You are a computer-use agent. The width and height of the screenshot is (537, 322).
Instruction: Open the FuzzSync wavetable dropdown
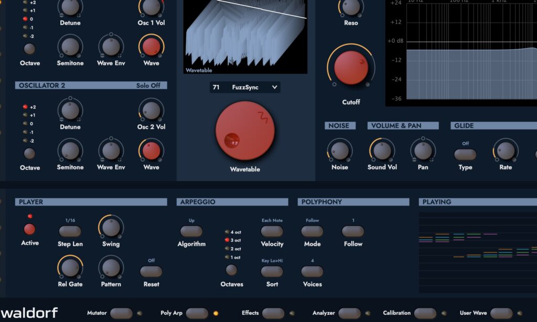[x=245, y=88]
